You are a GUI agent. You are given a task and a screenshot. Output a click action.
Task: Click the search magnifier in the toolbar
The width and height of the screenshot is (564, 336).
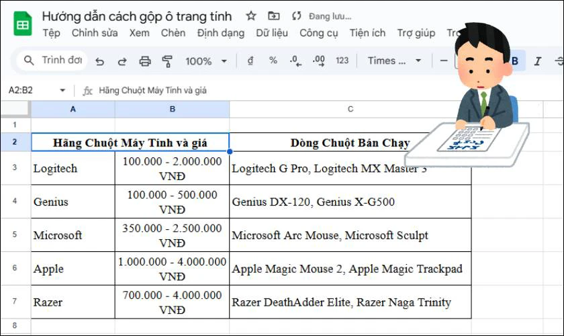(x=29, y=60)
